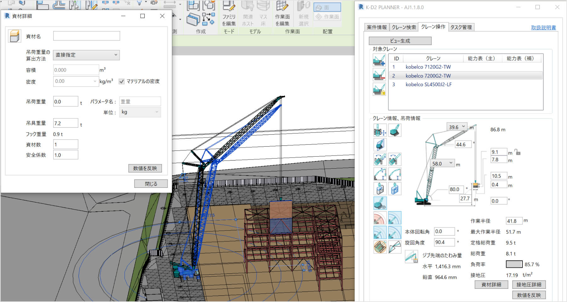Click the 資材名 text field
The width and height of the screenshot is (567, 302).
(87, 36)
